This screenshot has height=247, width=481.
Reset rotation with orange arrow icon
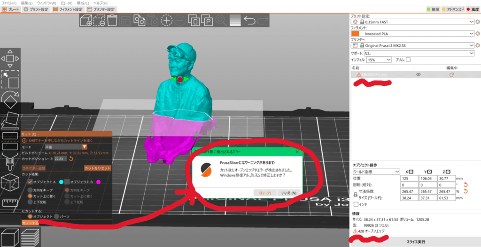[x=465, y=185]
